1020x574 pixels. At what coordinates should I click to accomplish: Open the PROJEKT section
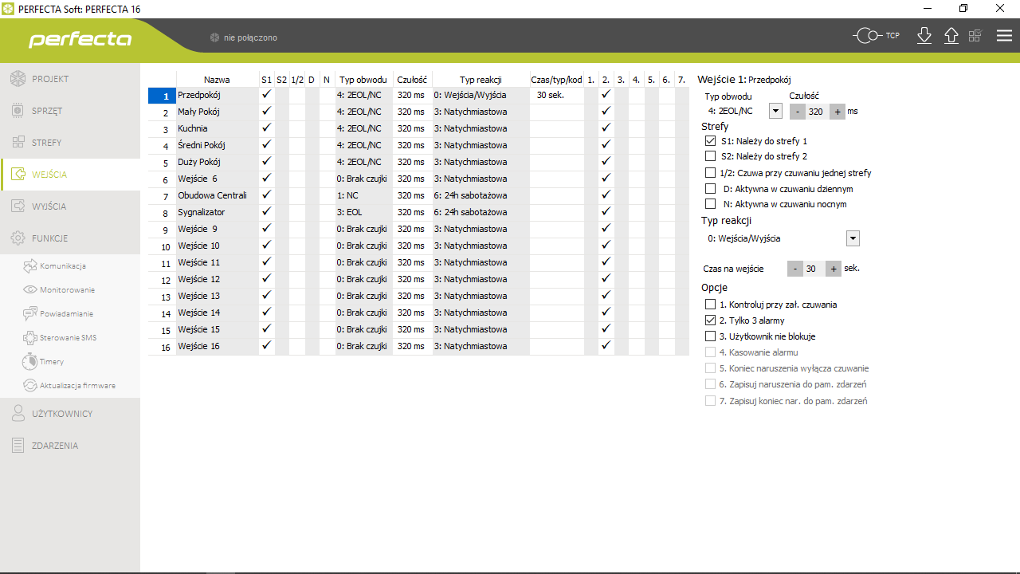(70, 79)
